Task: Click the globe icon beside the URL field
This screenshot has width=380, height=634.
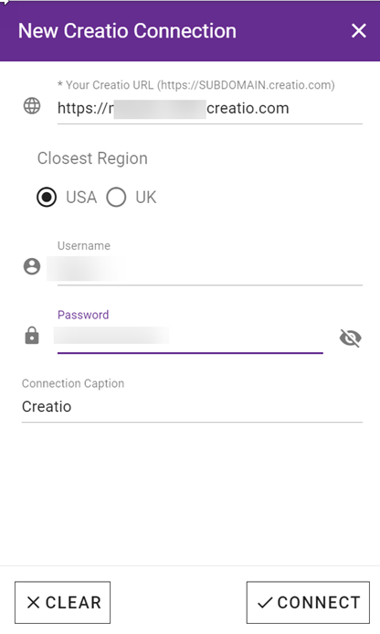Action: click(32, 106)
